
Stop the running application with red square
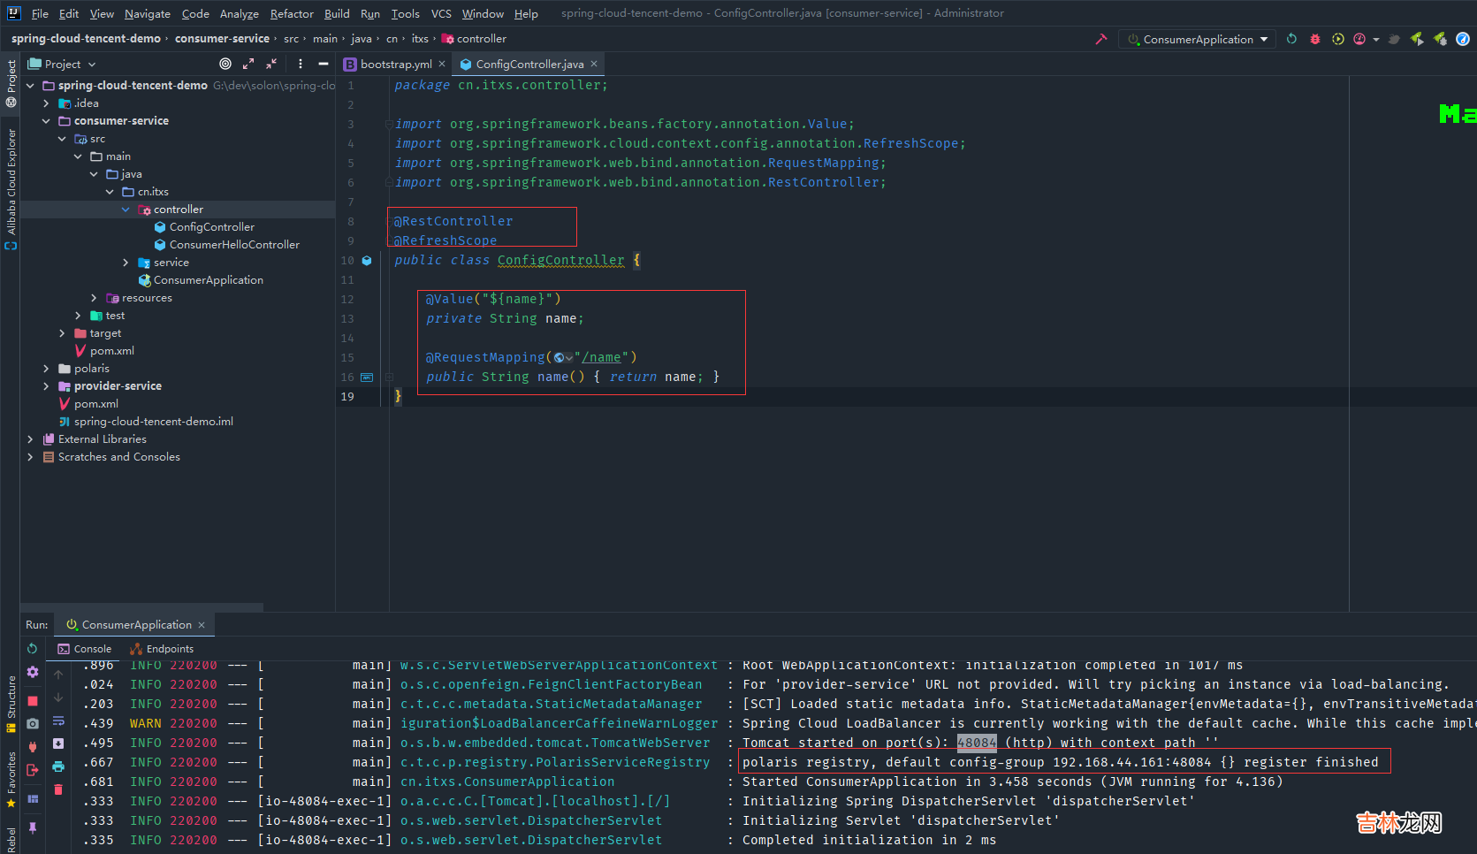point(33,701)
